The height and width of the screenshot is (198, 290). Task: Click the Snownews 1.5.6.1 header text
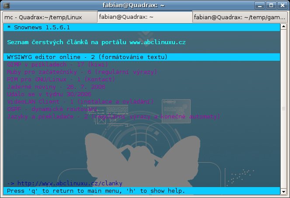click(x=42, y=28)
